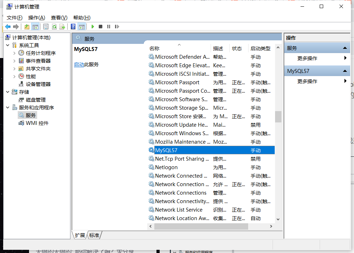Image resolution: width=354 pixels, height=253 pixels.
Task: Expand the 任务计划程序 node arrow
Action: pos(15,53)
